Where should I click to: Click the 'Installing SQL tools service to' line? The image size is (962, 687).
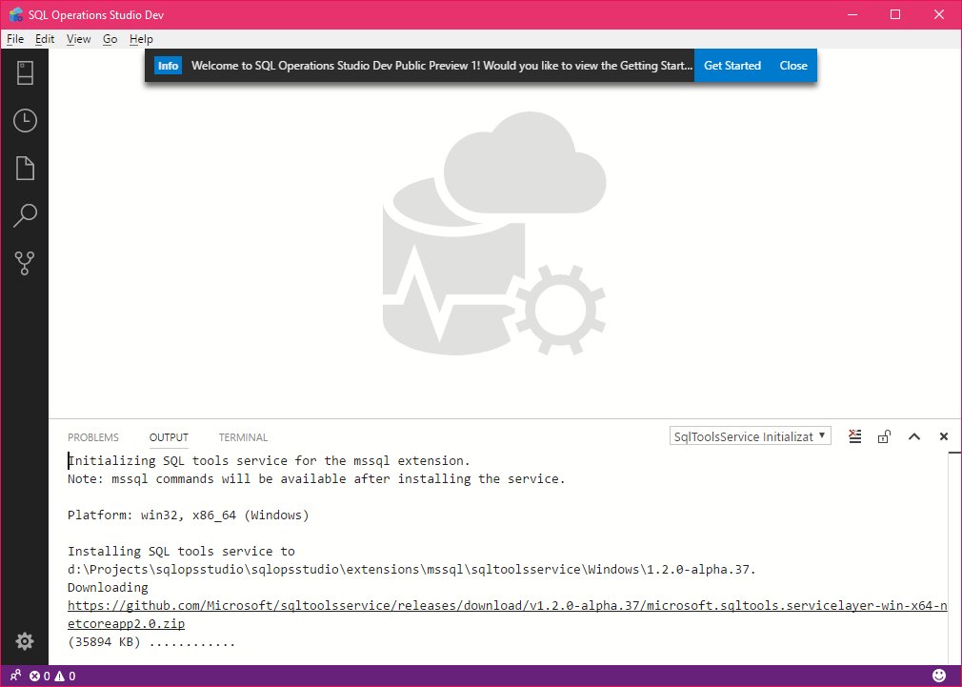click(181, 552)
